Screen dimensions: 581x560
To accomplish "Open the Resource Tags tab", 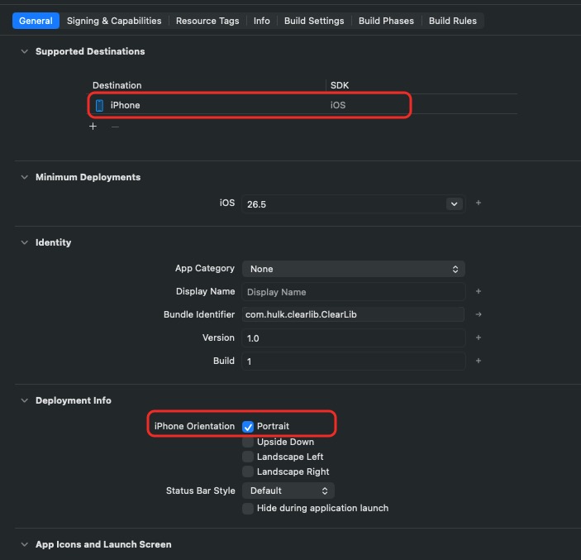I will point(207,21).
